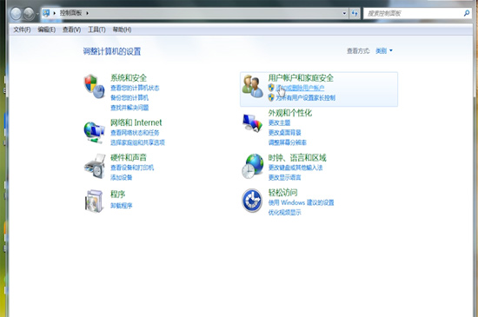The image size is (478, 317).
Task: Open 查看您的计算机状态 link
Action: click(135, 88)
